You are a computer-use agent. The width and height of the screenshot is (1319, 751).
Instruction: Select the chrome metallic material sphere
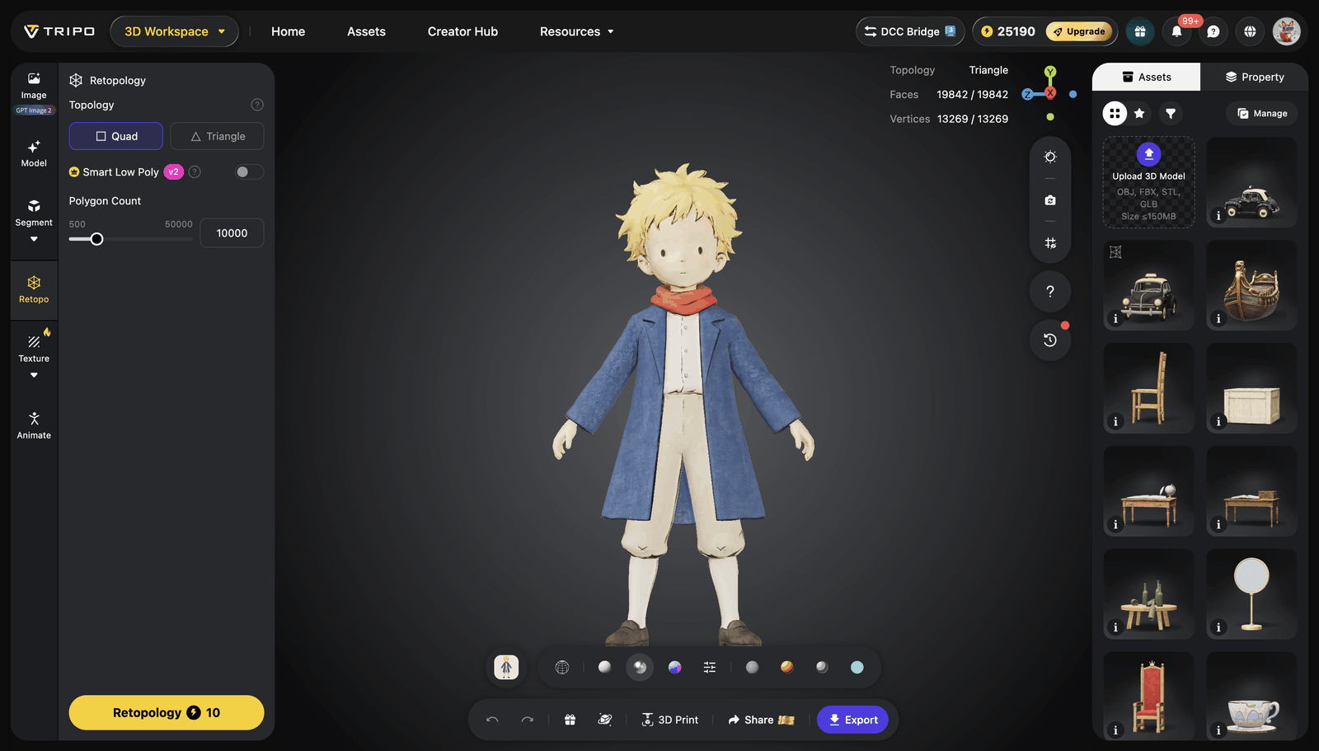point(640,667)
